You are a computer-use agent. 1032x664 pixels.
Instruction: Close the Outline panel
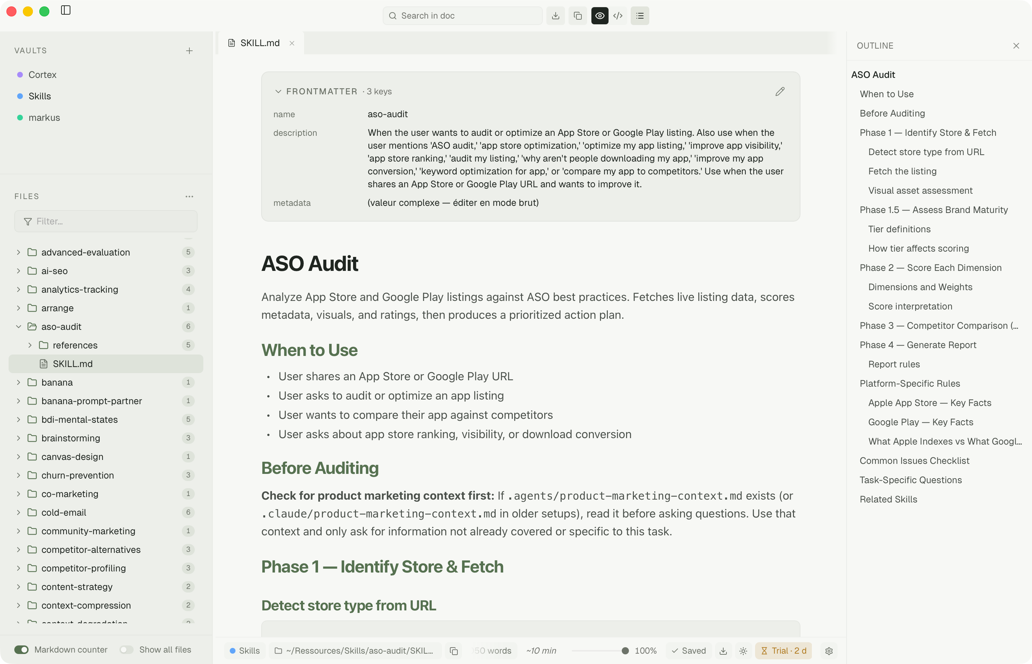pyautogui.click(x=1016, y=46)
